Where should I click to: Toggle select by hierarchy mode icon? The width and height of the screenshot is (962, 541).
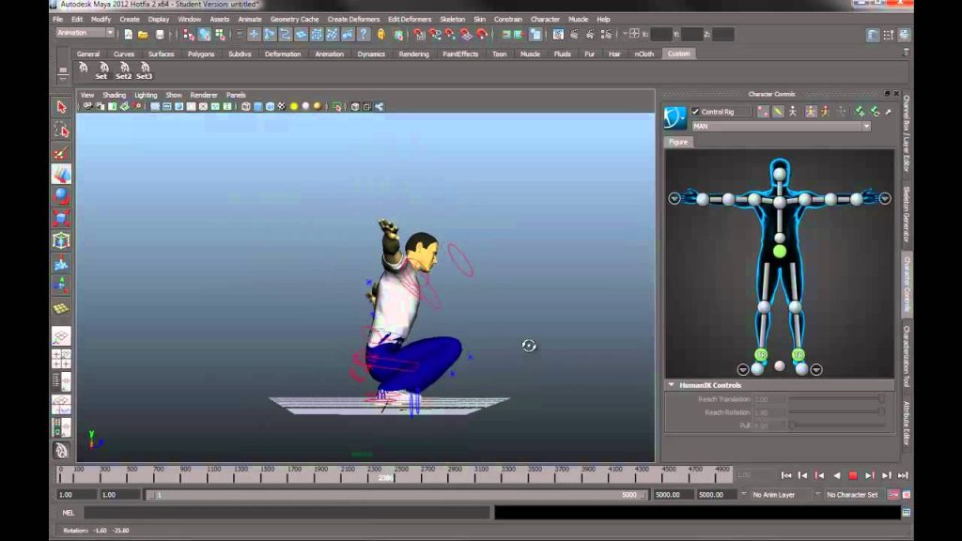pos(188,35)
